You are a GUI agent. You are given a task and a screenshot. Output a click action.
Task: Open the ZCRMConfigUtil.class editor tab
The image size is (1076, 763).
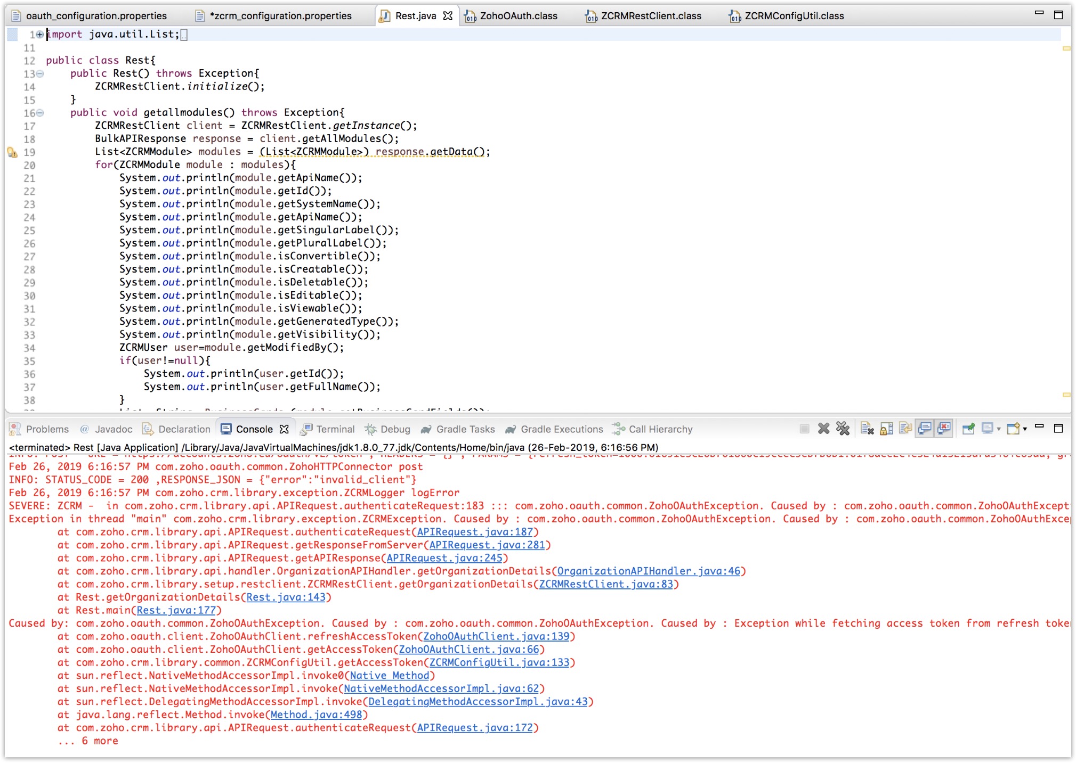click(x=787, y=16)
